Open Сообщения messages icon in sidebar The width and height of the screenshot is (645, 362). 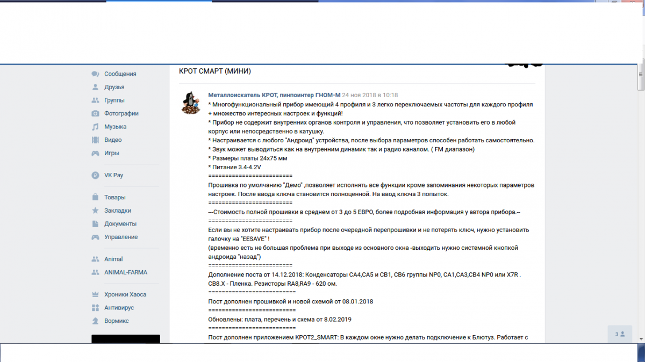pyautogui.click(x=95, y=74)
